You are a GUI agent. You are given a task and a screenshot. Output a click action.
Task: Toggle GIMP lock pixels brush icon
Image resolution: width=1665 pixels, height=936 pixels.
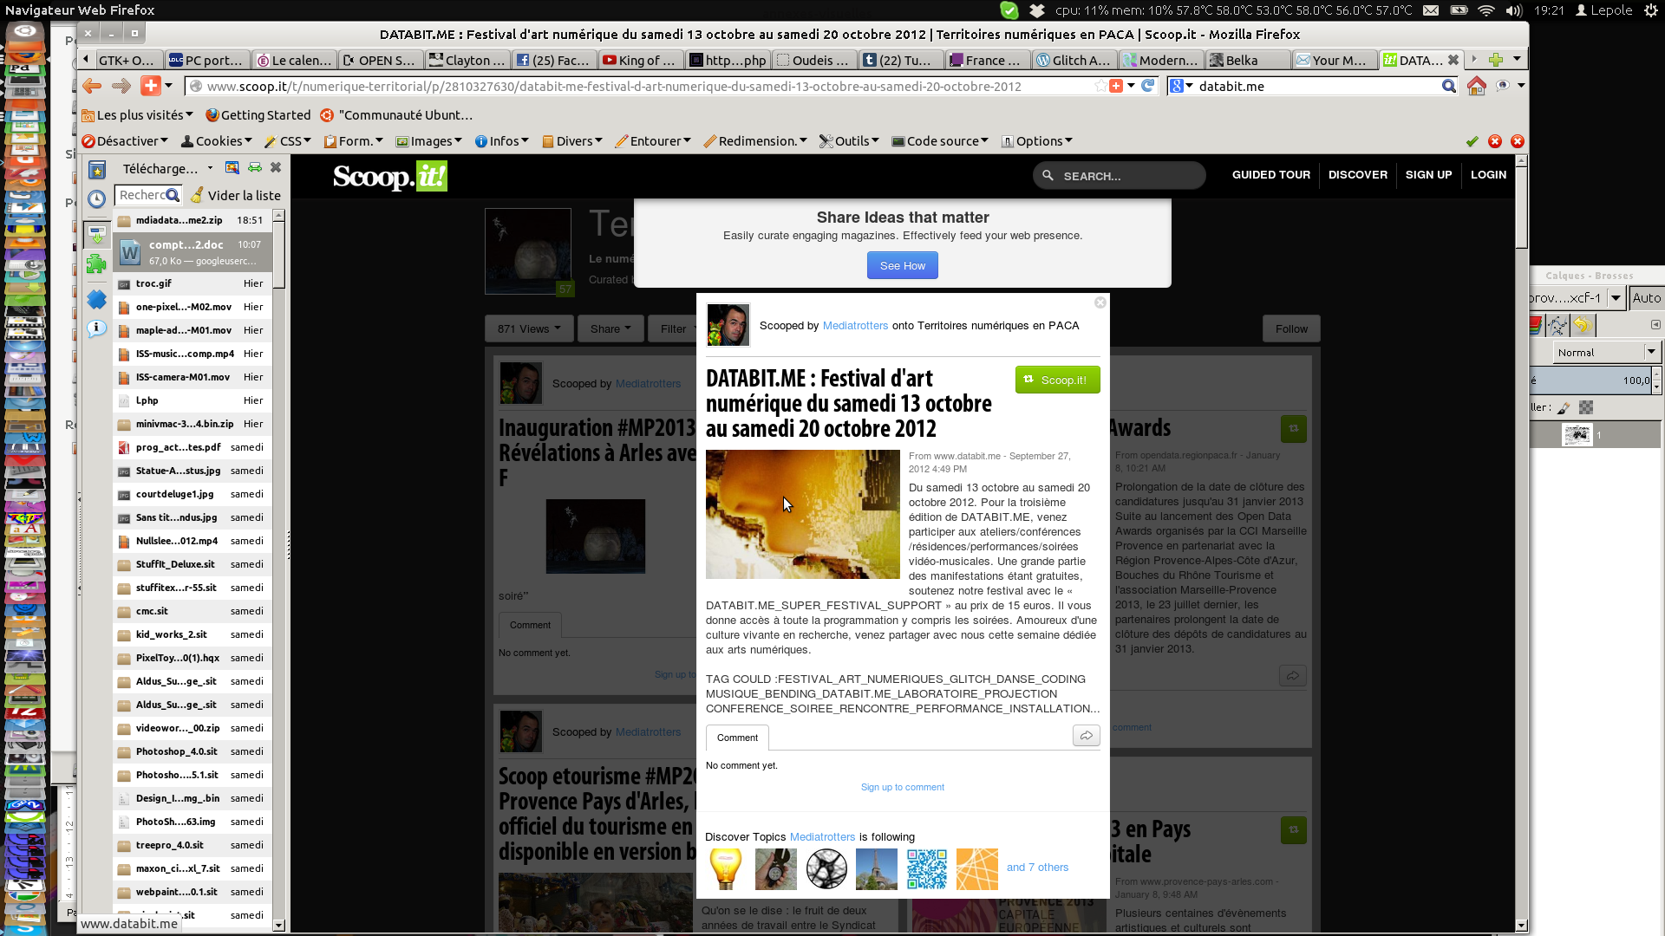click(x=1564, y=407)
